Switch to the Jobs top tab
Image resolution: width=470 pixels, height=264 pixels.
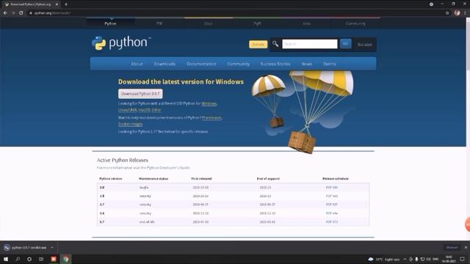[306, 23]
